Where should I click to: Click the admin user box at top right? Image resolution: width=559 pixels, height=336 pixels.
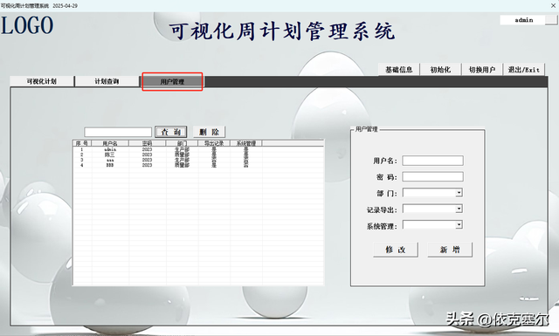(523, 20)
